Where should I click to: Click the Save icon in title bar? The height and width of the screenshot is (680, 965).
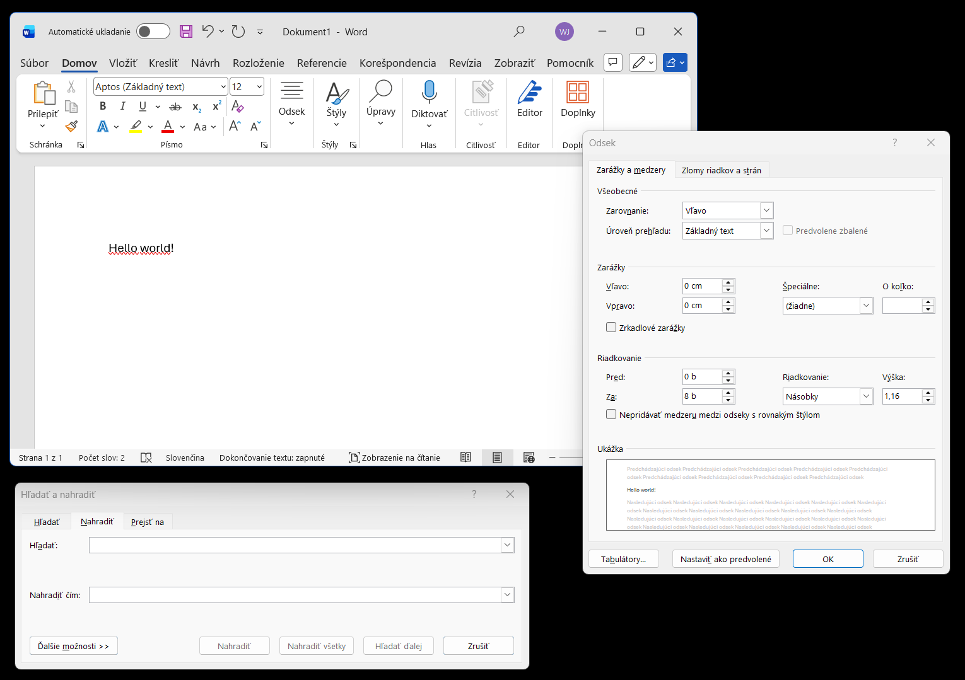click(x=185, y=32)
